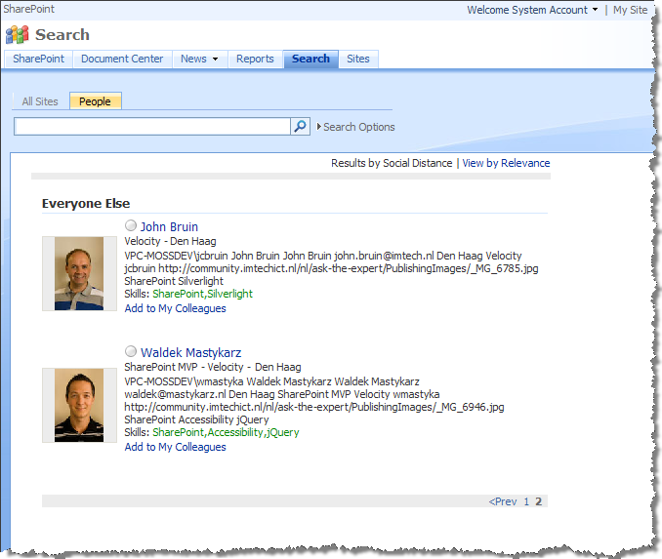662x559 pixels.
Task: Select the People search tab
Action: click(96, 101)
